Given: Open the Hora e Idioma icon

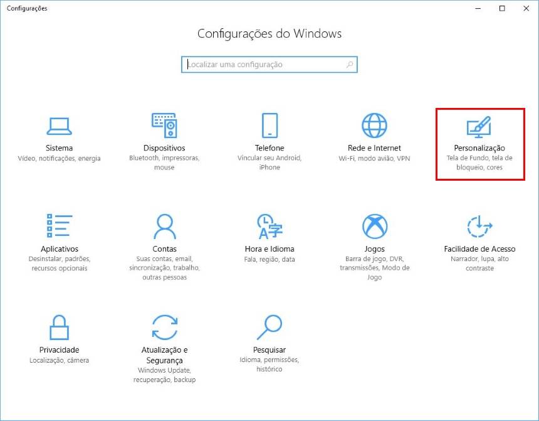Looking at the screenshot, I should [269, 226].
